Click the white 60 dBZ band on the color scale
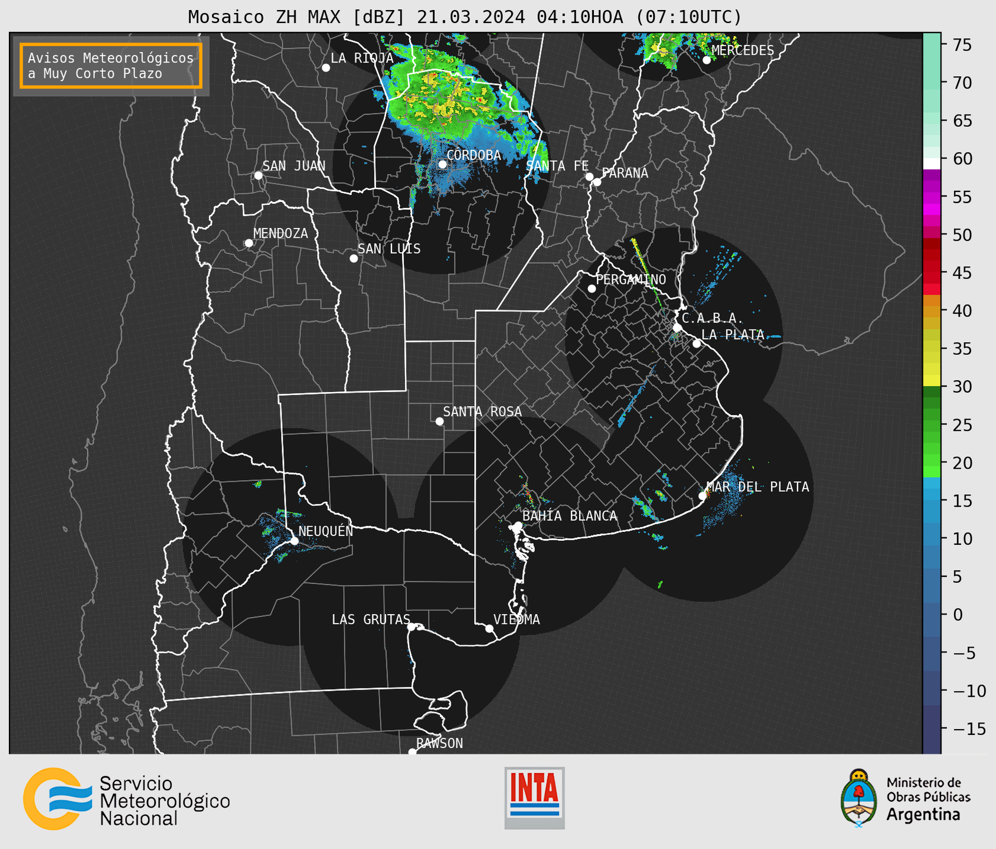The image size is (996, 849). 932,164
